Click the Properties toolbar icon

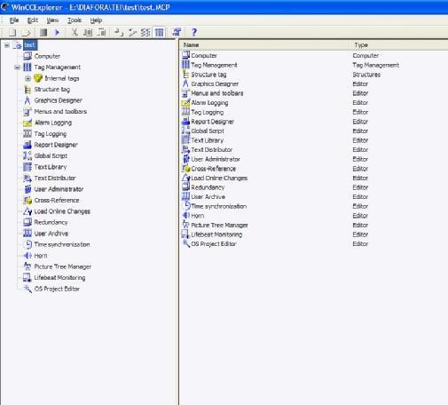pos(177,32)
